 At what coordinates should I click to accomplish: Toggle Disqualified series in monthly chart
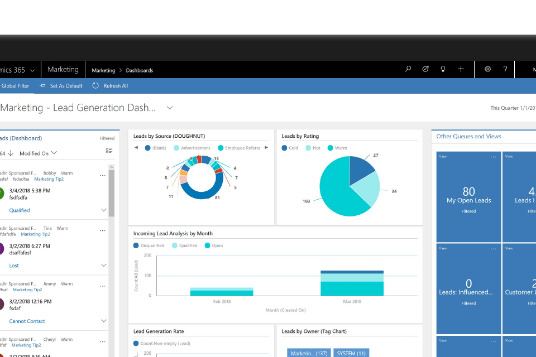[149, 245]
